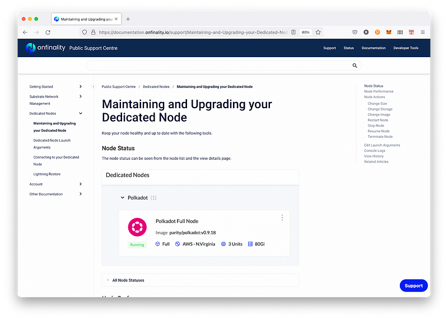Jump to Change Storage section
The image size is (448, 320).
380,109
